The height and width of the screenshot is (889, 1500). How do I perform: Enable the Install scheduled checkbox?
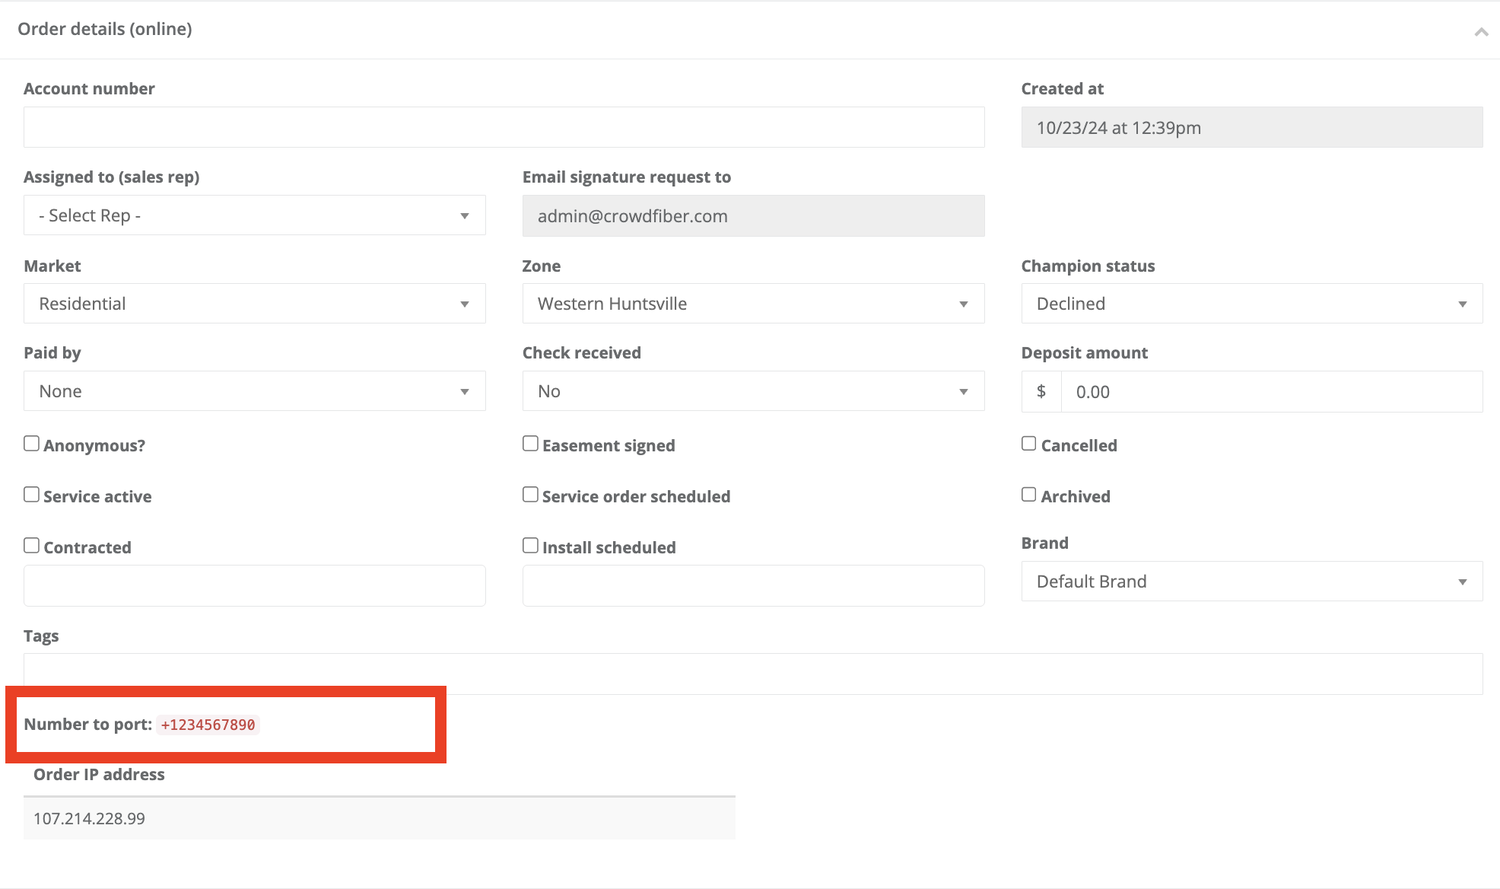(x=530, y=546)
